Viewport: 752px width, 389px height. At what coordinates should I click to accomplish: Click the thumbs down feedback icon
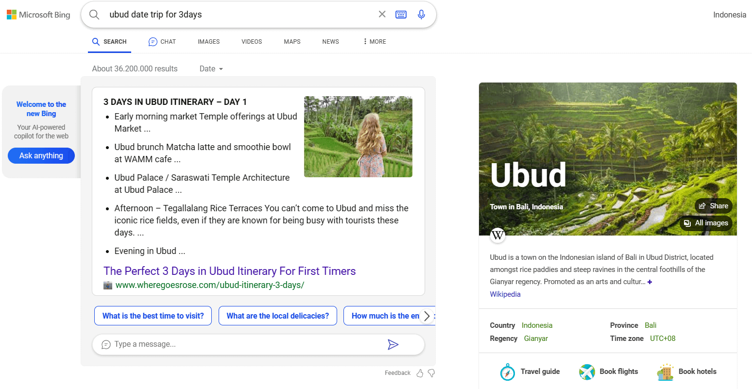(431, 373)
